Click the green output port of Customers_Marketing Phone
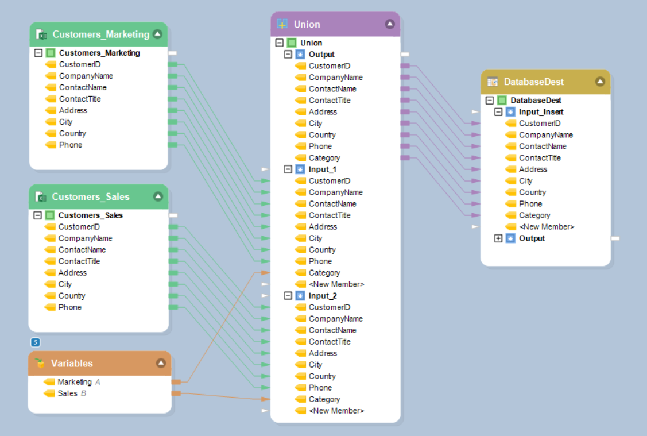The width and height of the screenshot is (647, 436). pos(172,145)
